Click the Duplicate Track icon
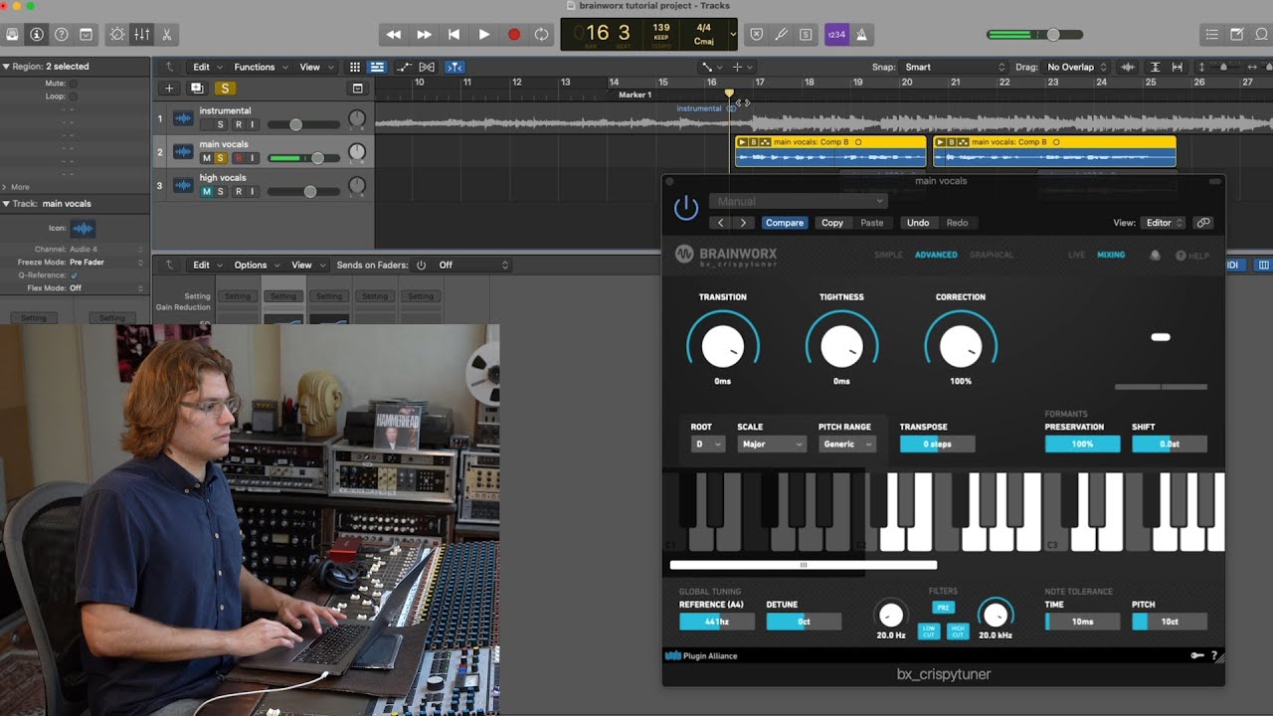This screenshot has height=716, width=1273. point(197,89)
